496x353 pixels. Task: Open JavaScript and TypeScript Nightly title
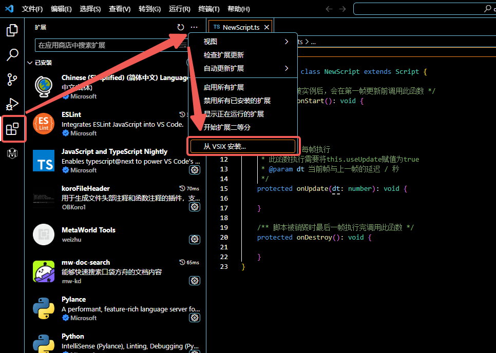[115, 151]
